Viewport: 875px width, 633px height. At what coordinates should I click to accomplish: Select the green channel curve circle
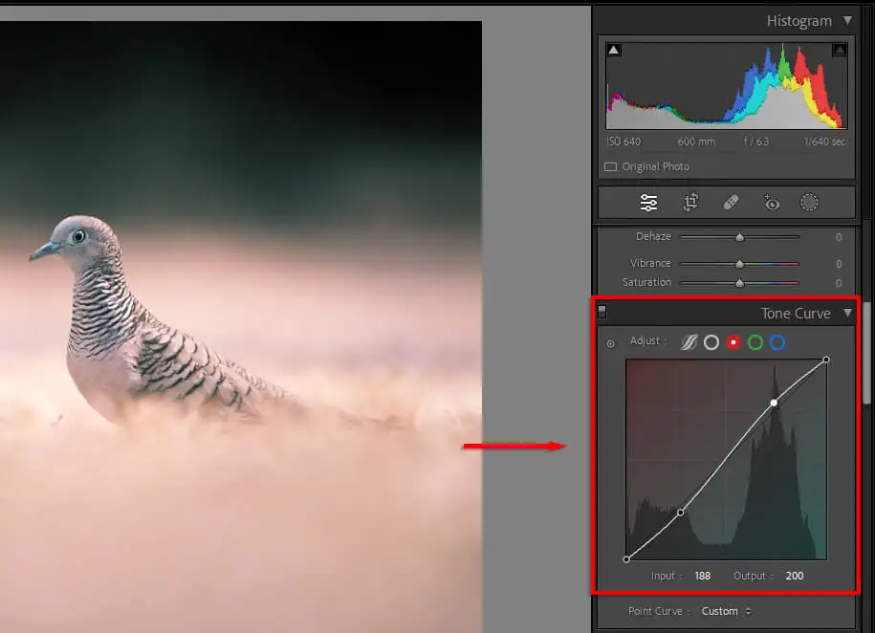click(755, 342)
